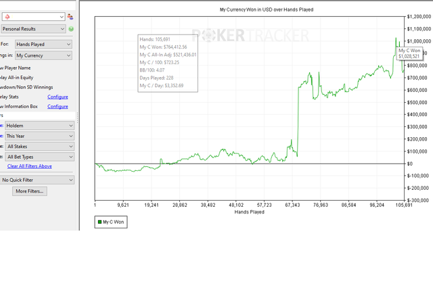Click Configure link next to Information Box
433x300 pixels.
pos(58,107)
